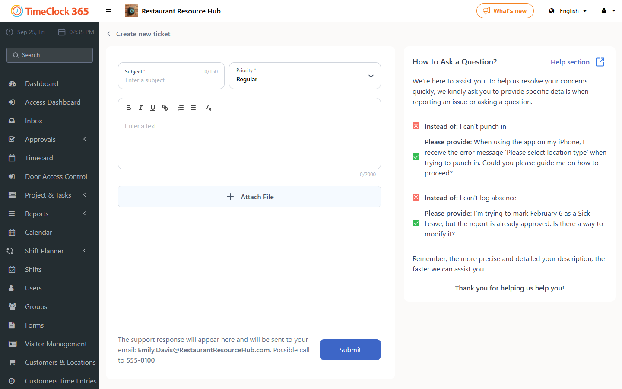Image resolution: width=622 pixels, height=389 pixels.
Task: Apply italic formatting in the editor
Action: 140,108
